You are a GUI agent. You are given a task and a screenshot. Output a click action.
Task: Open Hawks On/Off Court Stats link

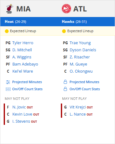tap(85, 89)
